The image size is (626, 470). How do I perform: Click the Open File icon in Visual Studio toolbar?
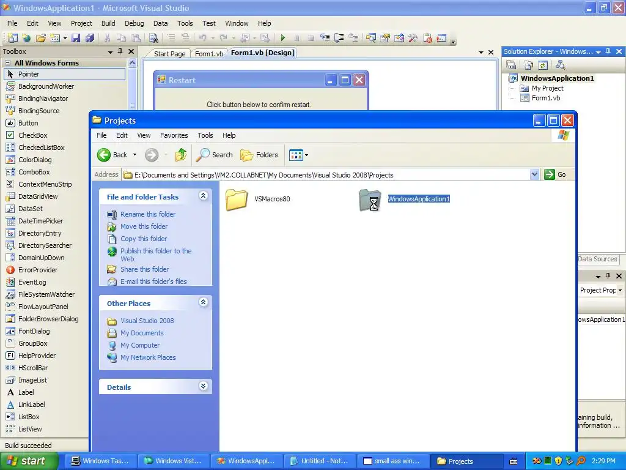click(x=40, y=38)
